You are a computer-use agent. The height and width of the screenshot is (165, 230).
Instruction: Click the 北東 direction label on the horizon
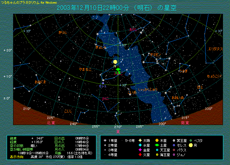(x=51, y=123)
